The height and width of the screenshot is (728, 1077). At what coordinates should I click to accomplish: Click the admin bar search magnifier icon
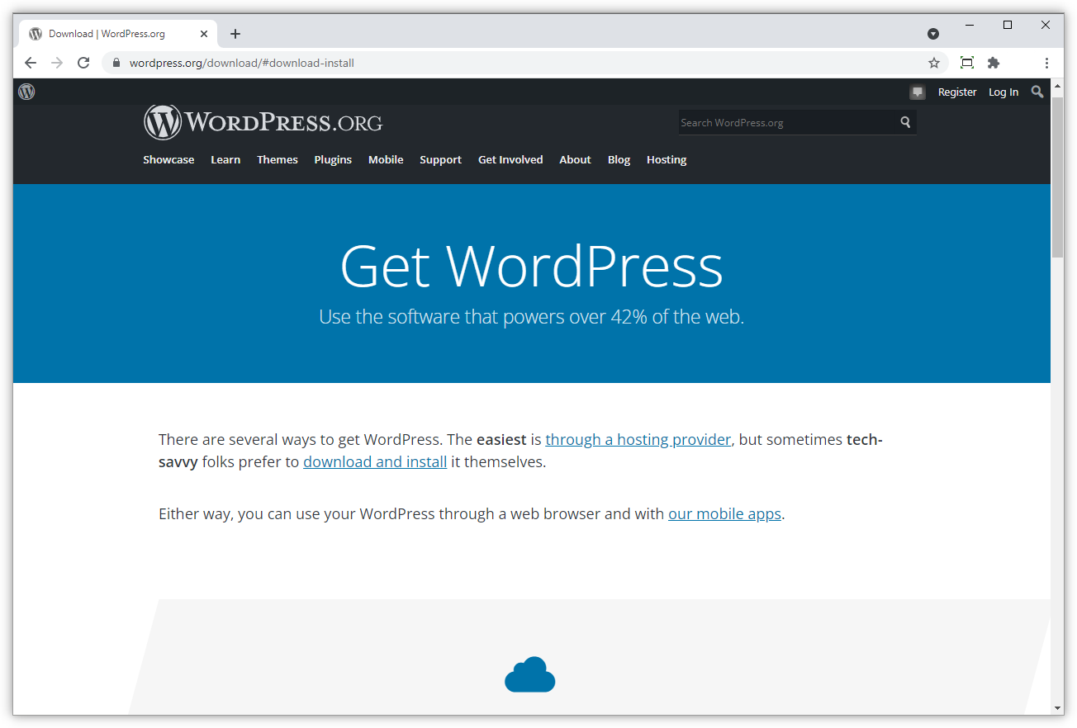point(1037,92)
